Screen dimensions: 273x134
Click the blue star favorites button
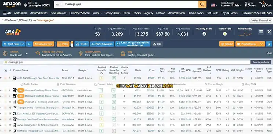pyautogui.click(x=269, y=44)
